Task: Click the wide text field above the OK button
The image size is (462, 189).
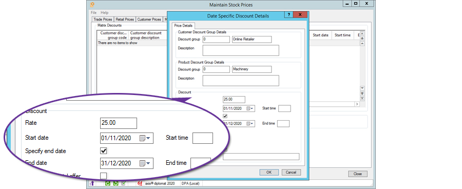Action: [261, 157]
